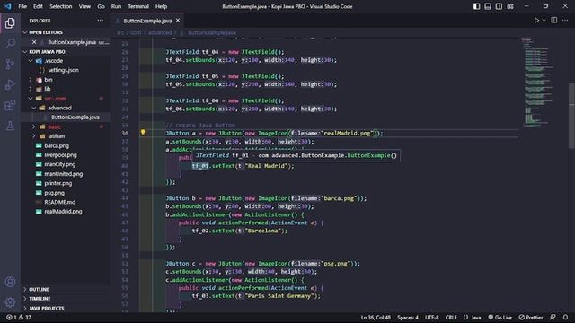The width and height of the screenshot is (575, 323).
Task: Open the Extensions view
Action: [x=10, y=106]
